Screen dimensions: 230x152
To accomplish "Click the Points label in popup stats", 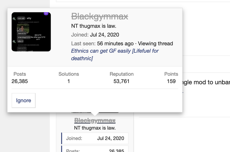I will 171,74.
